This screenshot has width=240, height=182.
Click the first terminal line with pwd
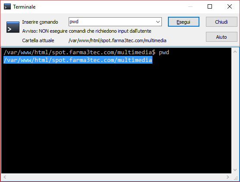tap(86, 52)
